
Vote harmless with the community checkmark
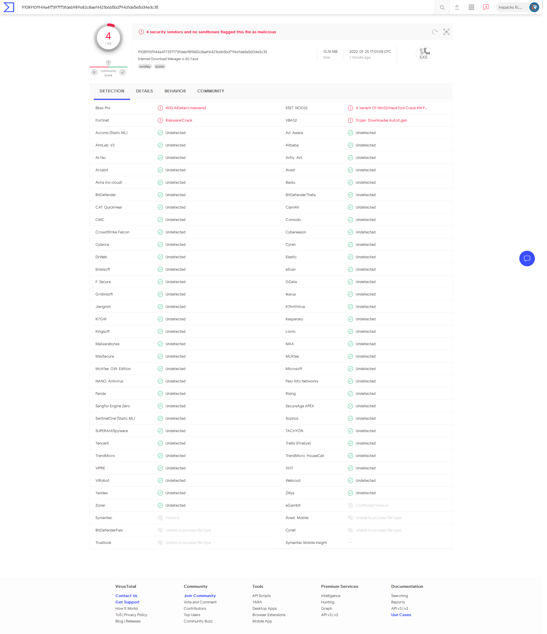pos(123,72)
